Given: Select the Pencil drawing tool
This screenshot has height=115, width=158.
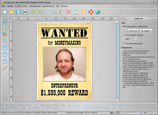Looking at the screenshot, I should [x=5, y=68].
